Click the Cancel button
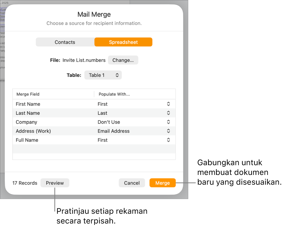The image size is (284, 228). (132, 183)
